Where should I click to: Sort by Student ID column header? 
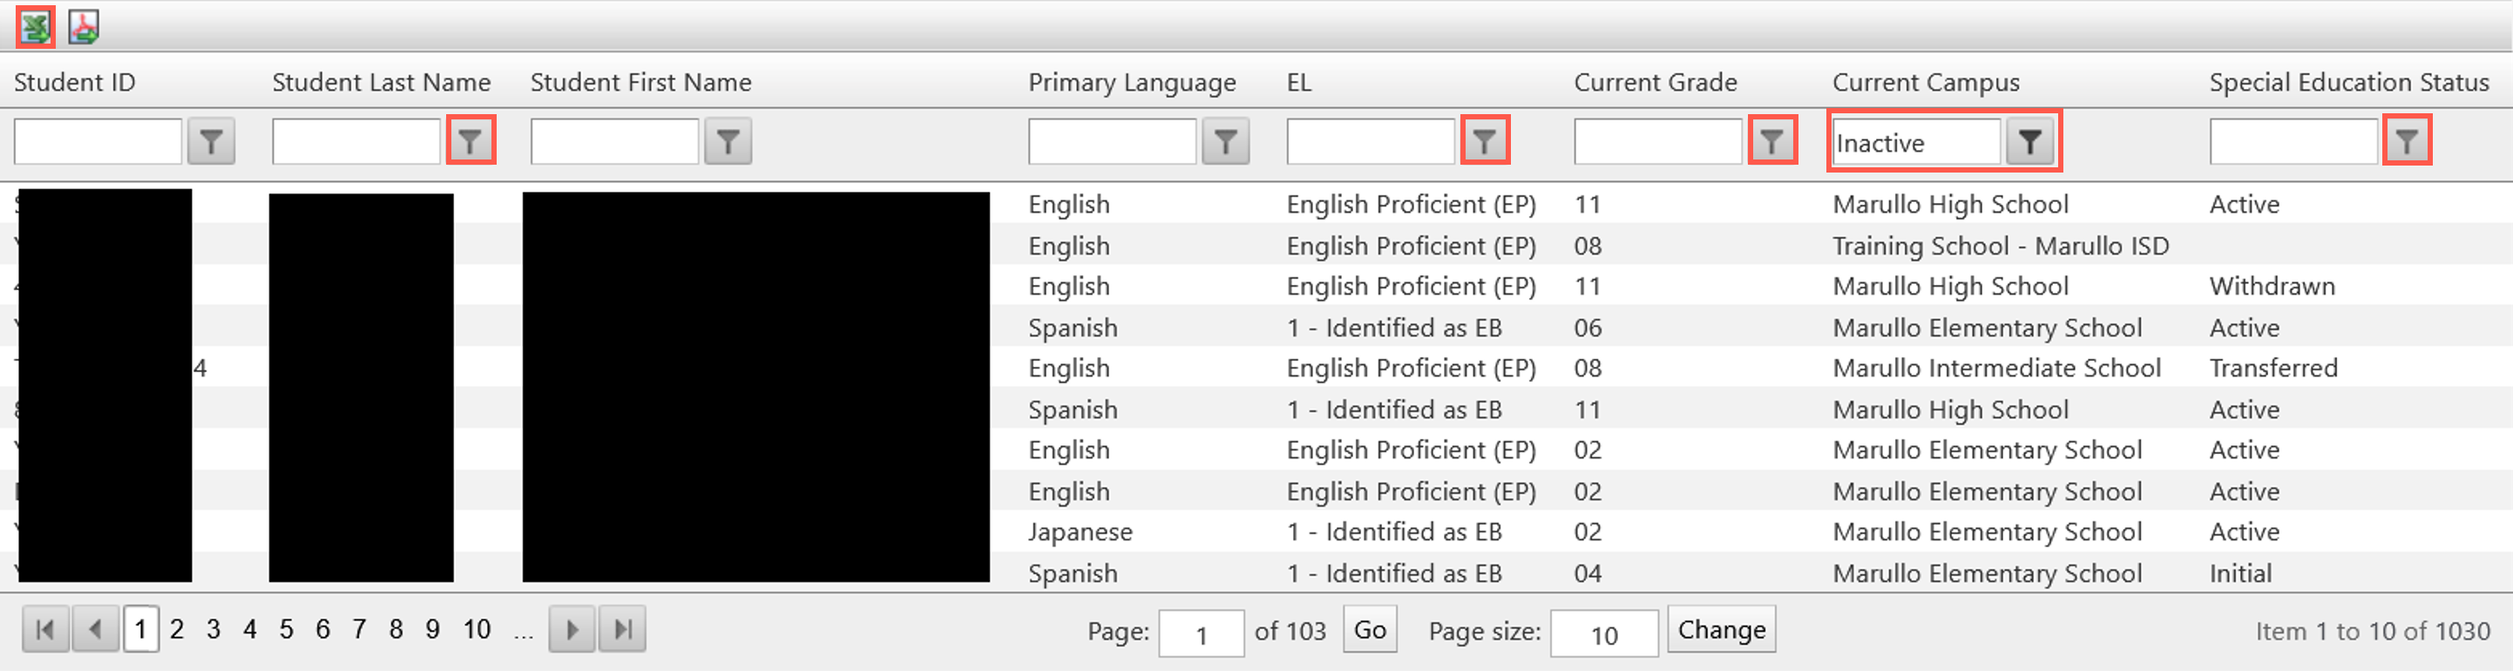[75, 83]
